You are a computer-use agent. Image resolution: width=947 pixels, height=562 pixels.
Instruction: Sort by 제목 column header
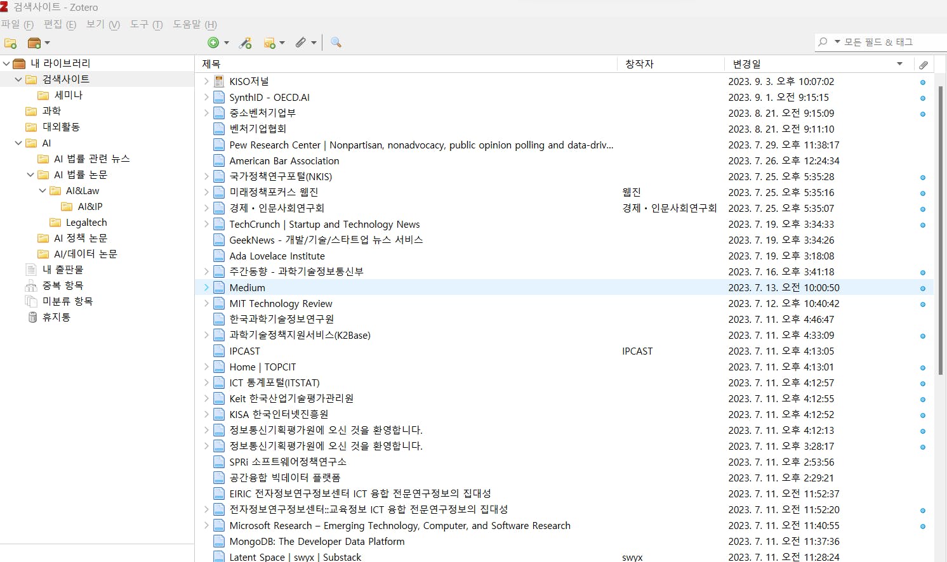point(406,64)
